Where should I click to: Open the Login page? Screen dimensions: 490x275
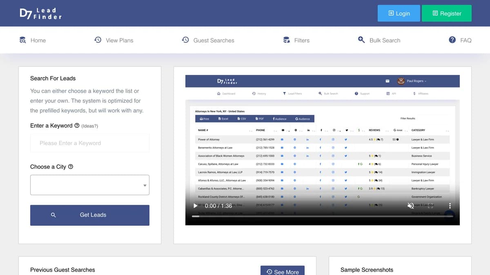[399, 13]
